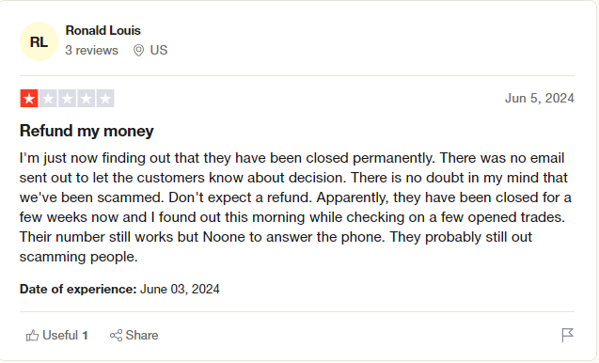
Task: Open the RL avatar circle
Action: click(39, 41)
